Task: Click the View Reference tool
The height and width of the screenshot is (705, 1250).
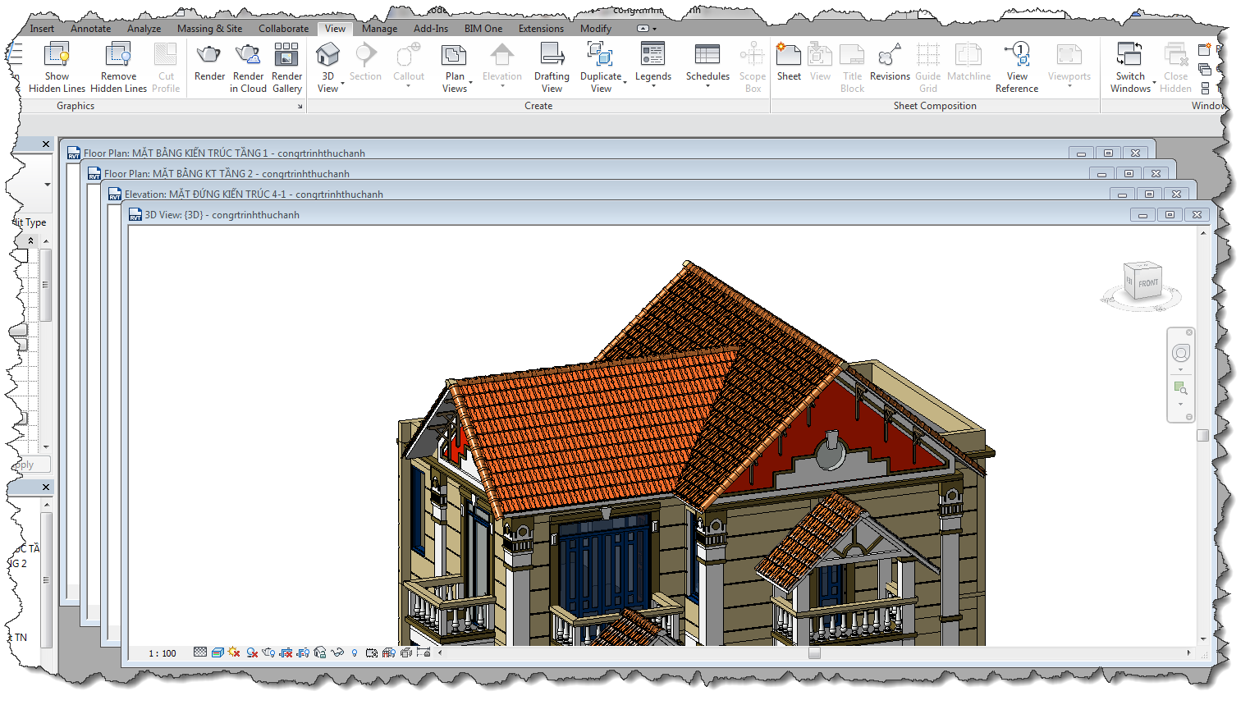Action: click(x=1017, y=68)
